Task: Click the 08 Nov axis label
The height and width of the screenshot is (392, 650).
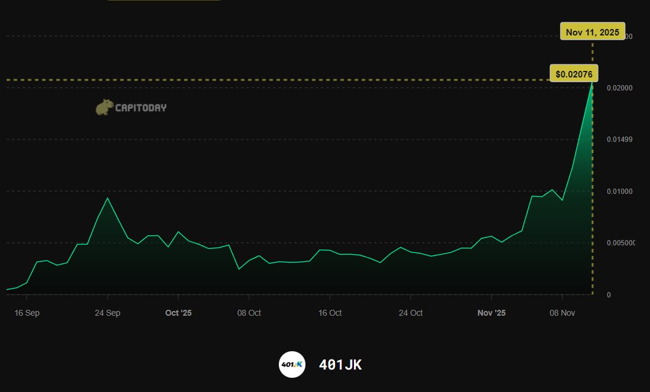Action: 562,313
